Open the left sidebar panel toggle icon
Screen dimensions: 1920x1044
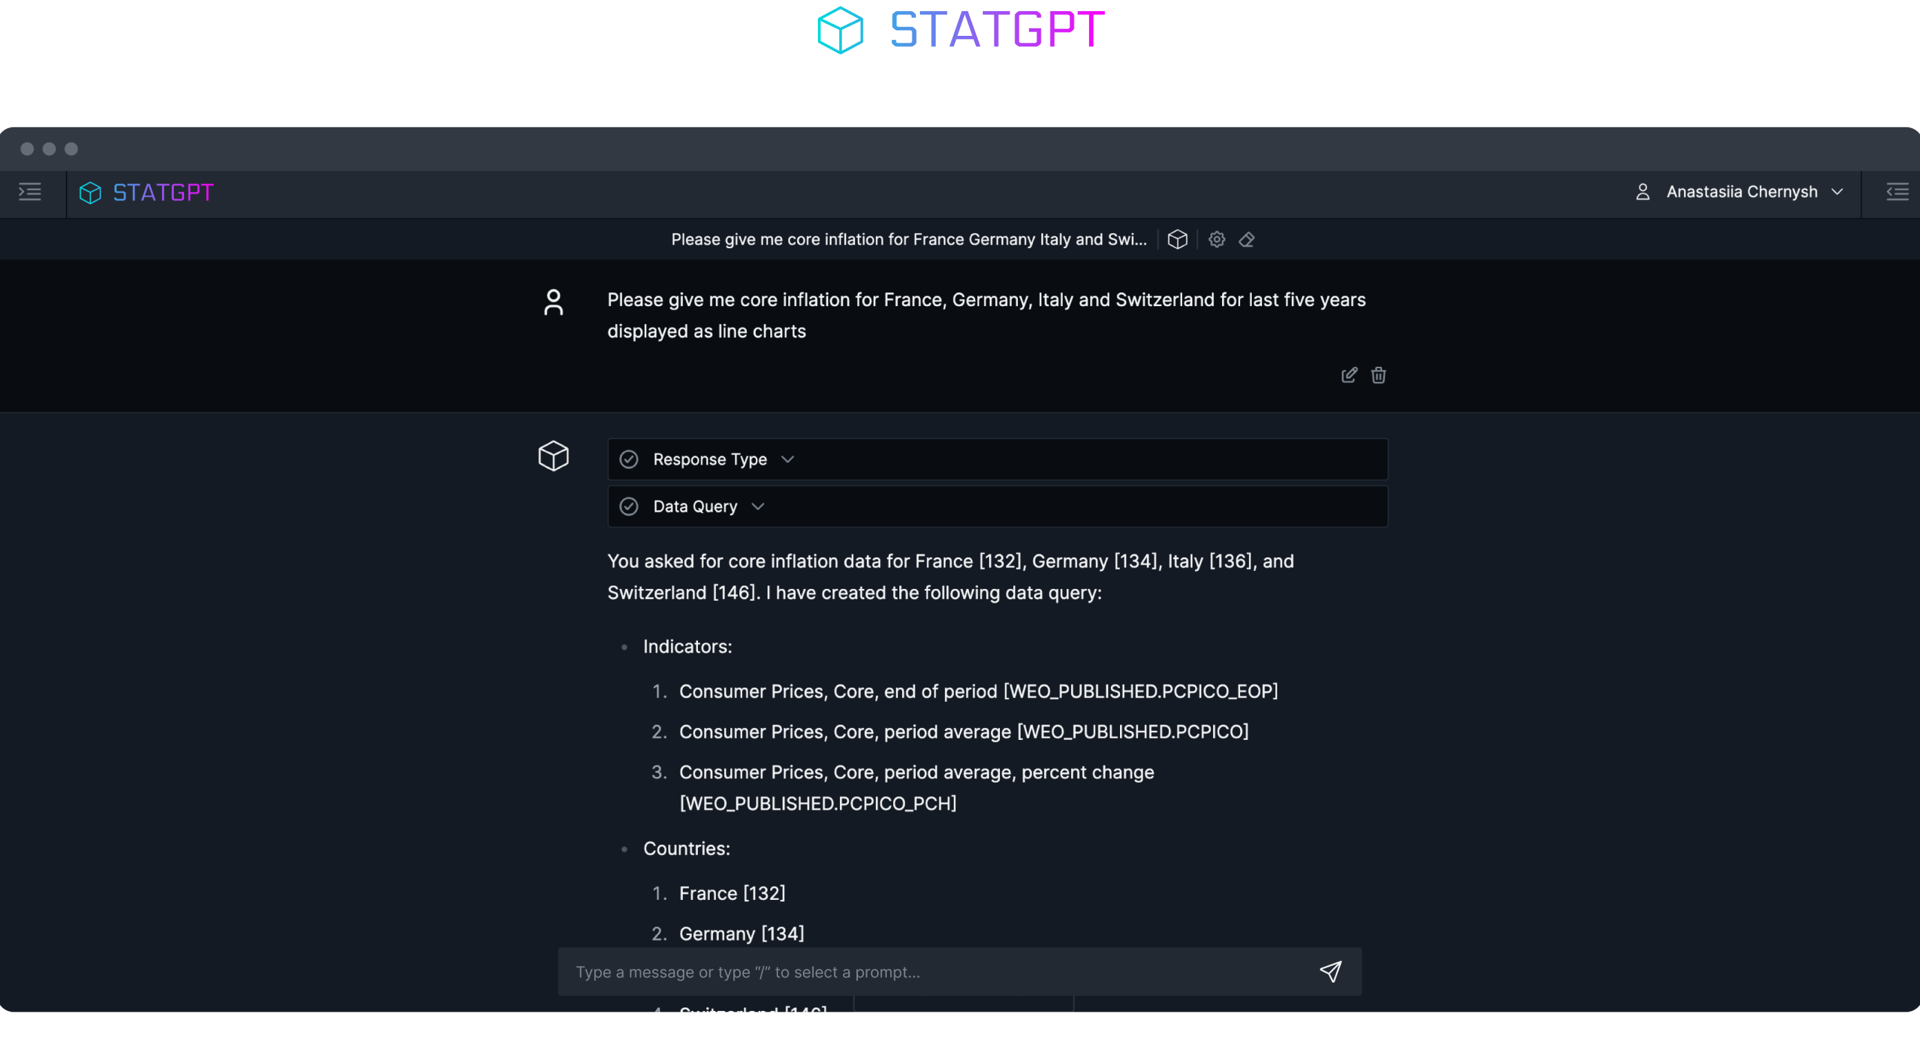tap(30, 192)
